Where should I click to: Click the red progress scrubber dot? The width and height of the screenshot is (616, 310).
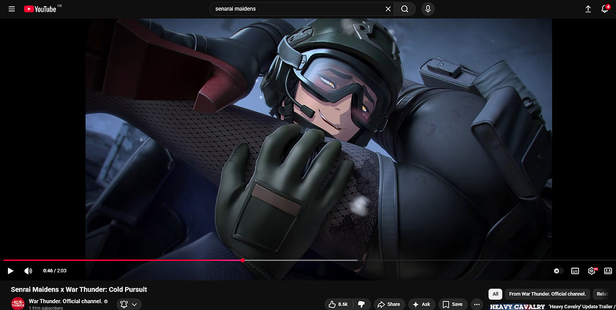point(243,260)
